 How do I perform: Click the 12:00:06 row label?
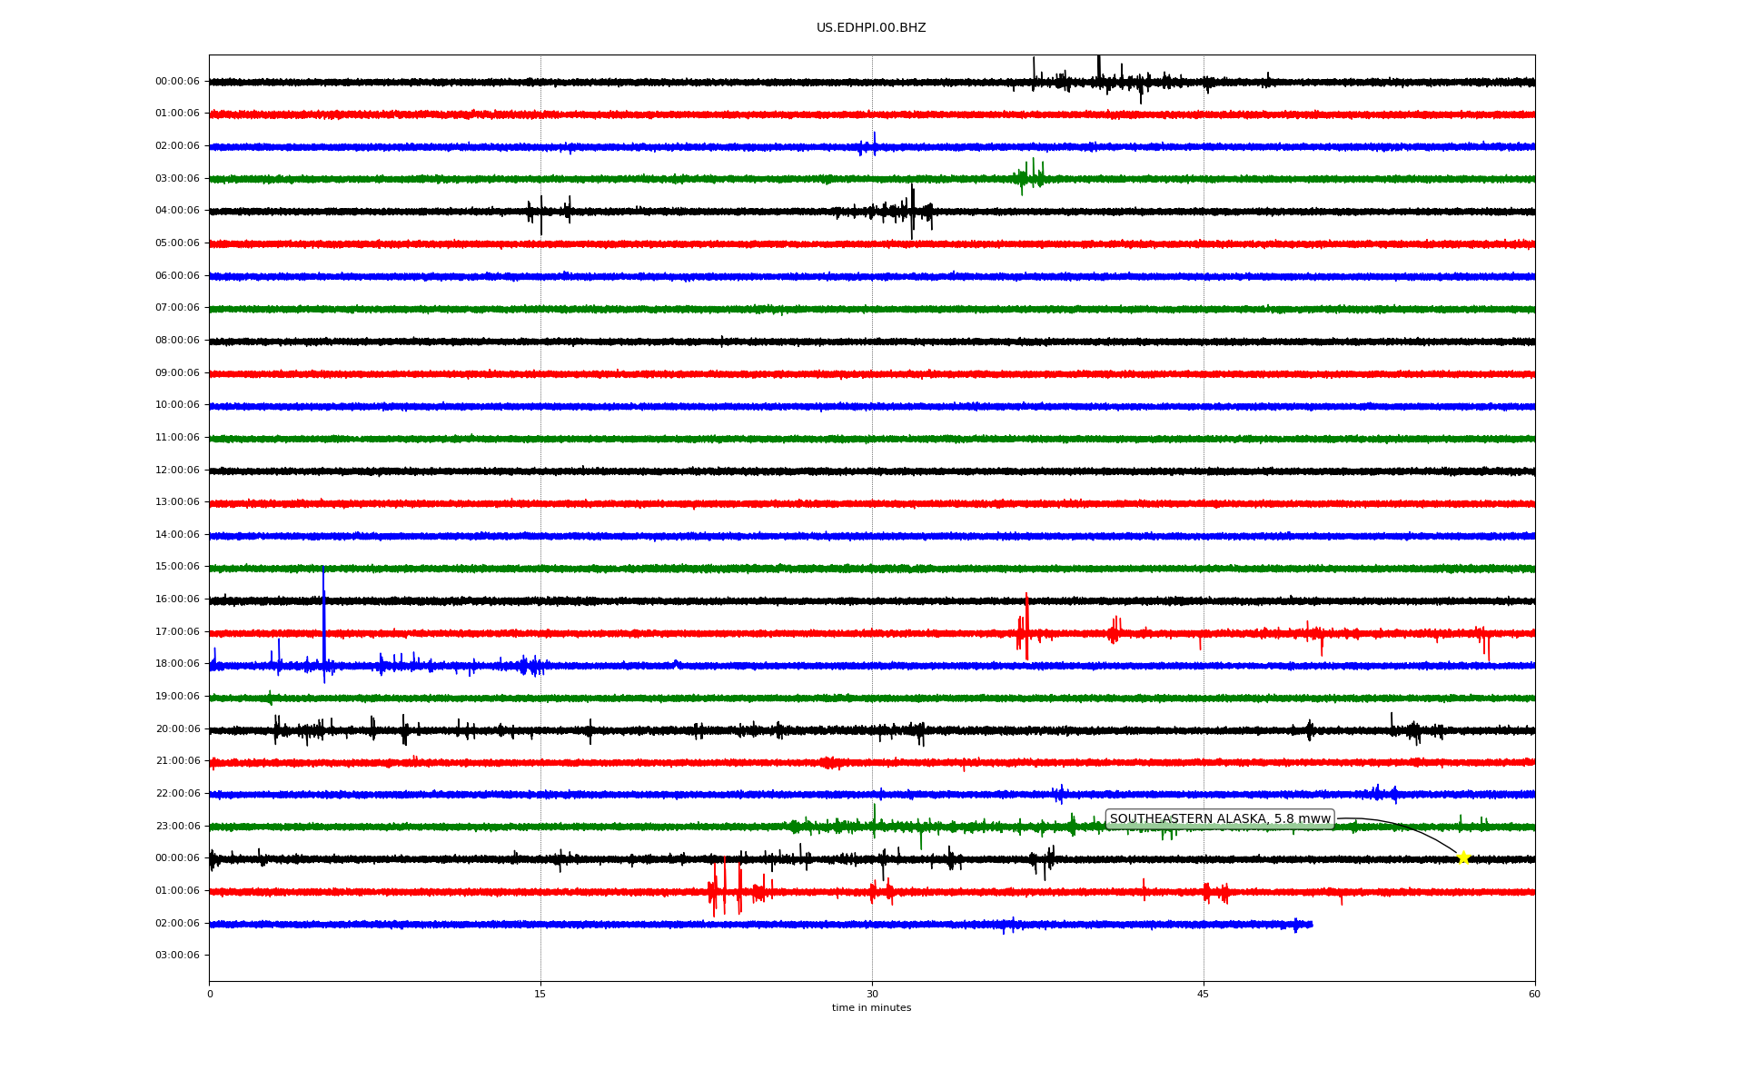click(177, 471)
